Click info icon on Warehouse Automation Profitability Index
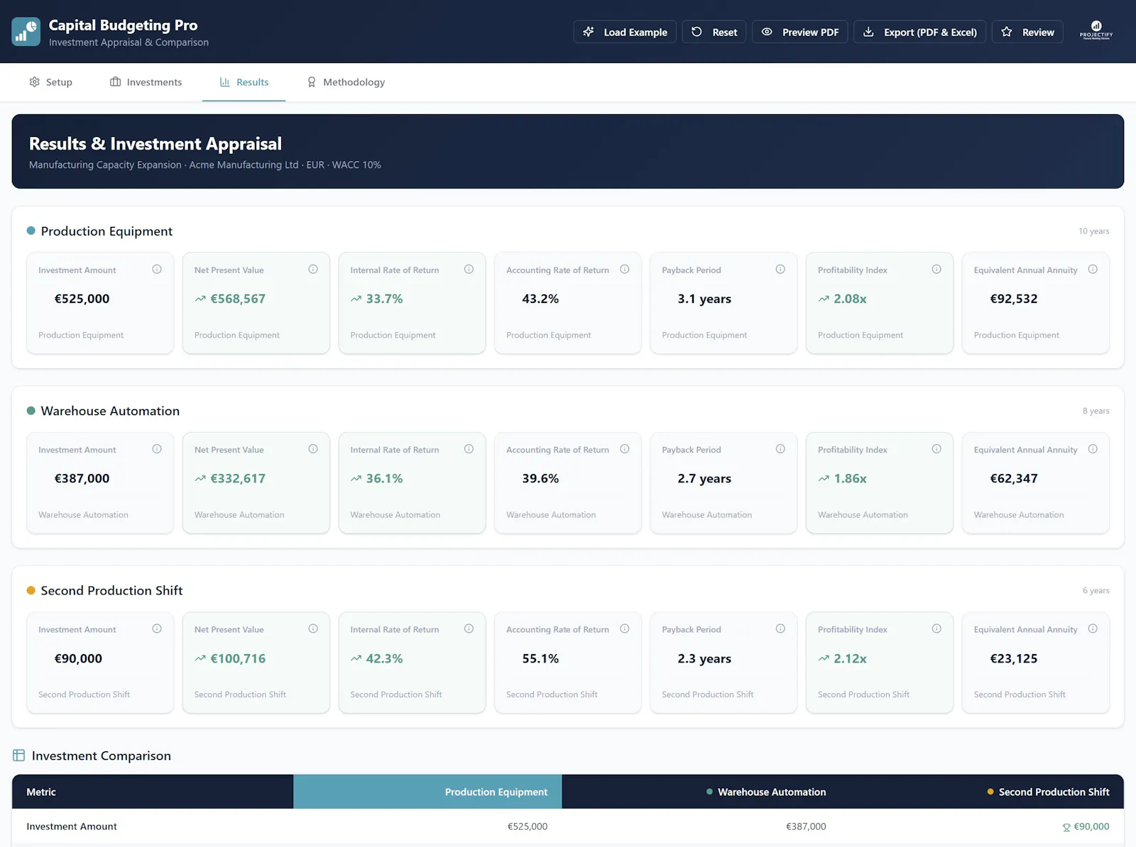The height and width of the screenshot is (847, 1136). [936, 449]
